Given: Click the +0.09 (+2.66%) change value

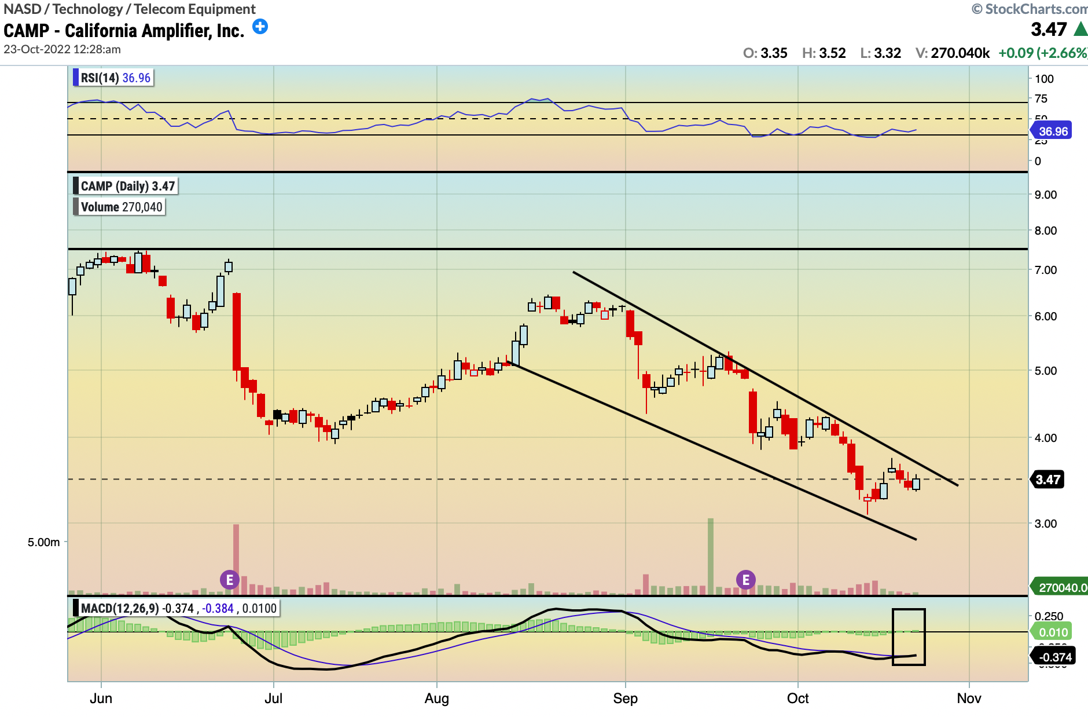Looking at the screenshot, I should tap(1043, 53).
